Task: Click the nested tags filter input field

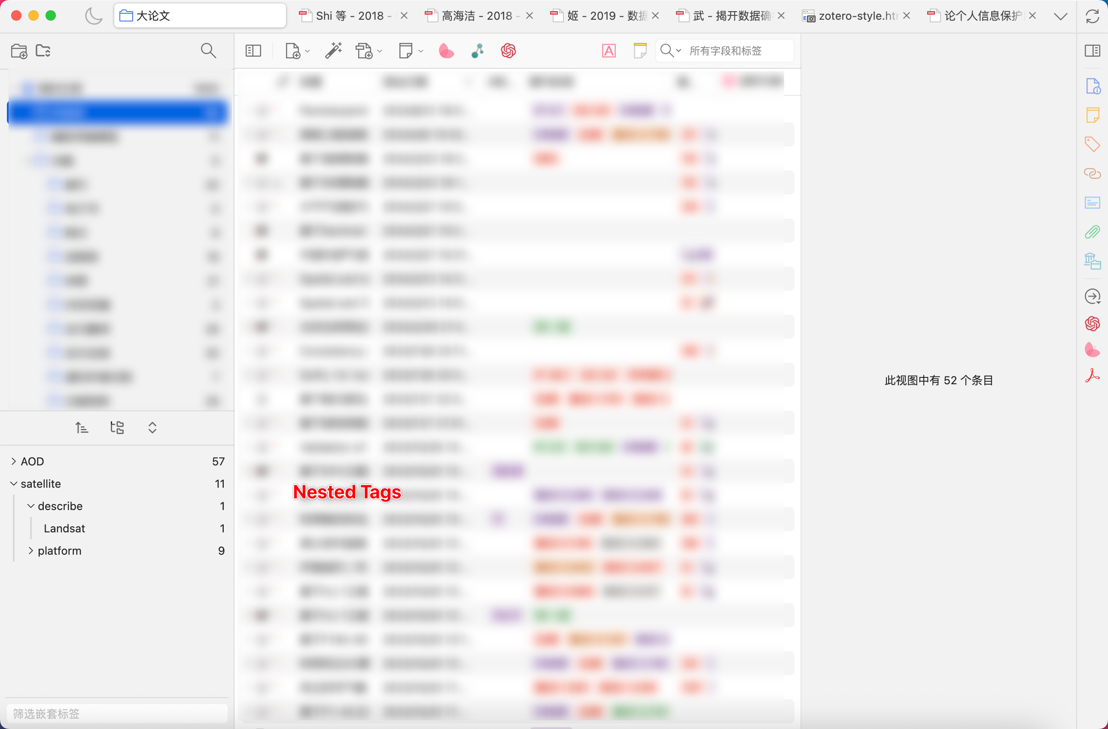Action: 116,713
